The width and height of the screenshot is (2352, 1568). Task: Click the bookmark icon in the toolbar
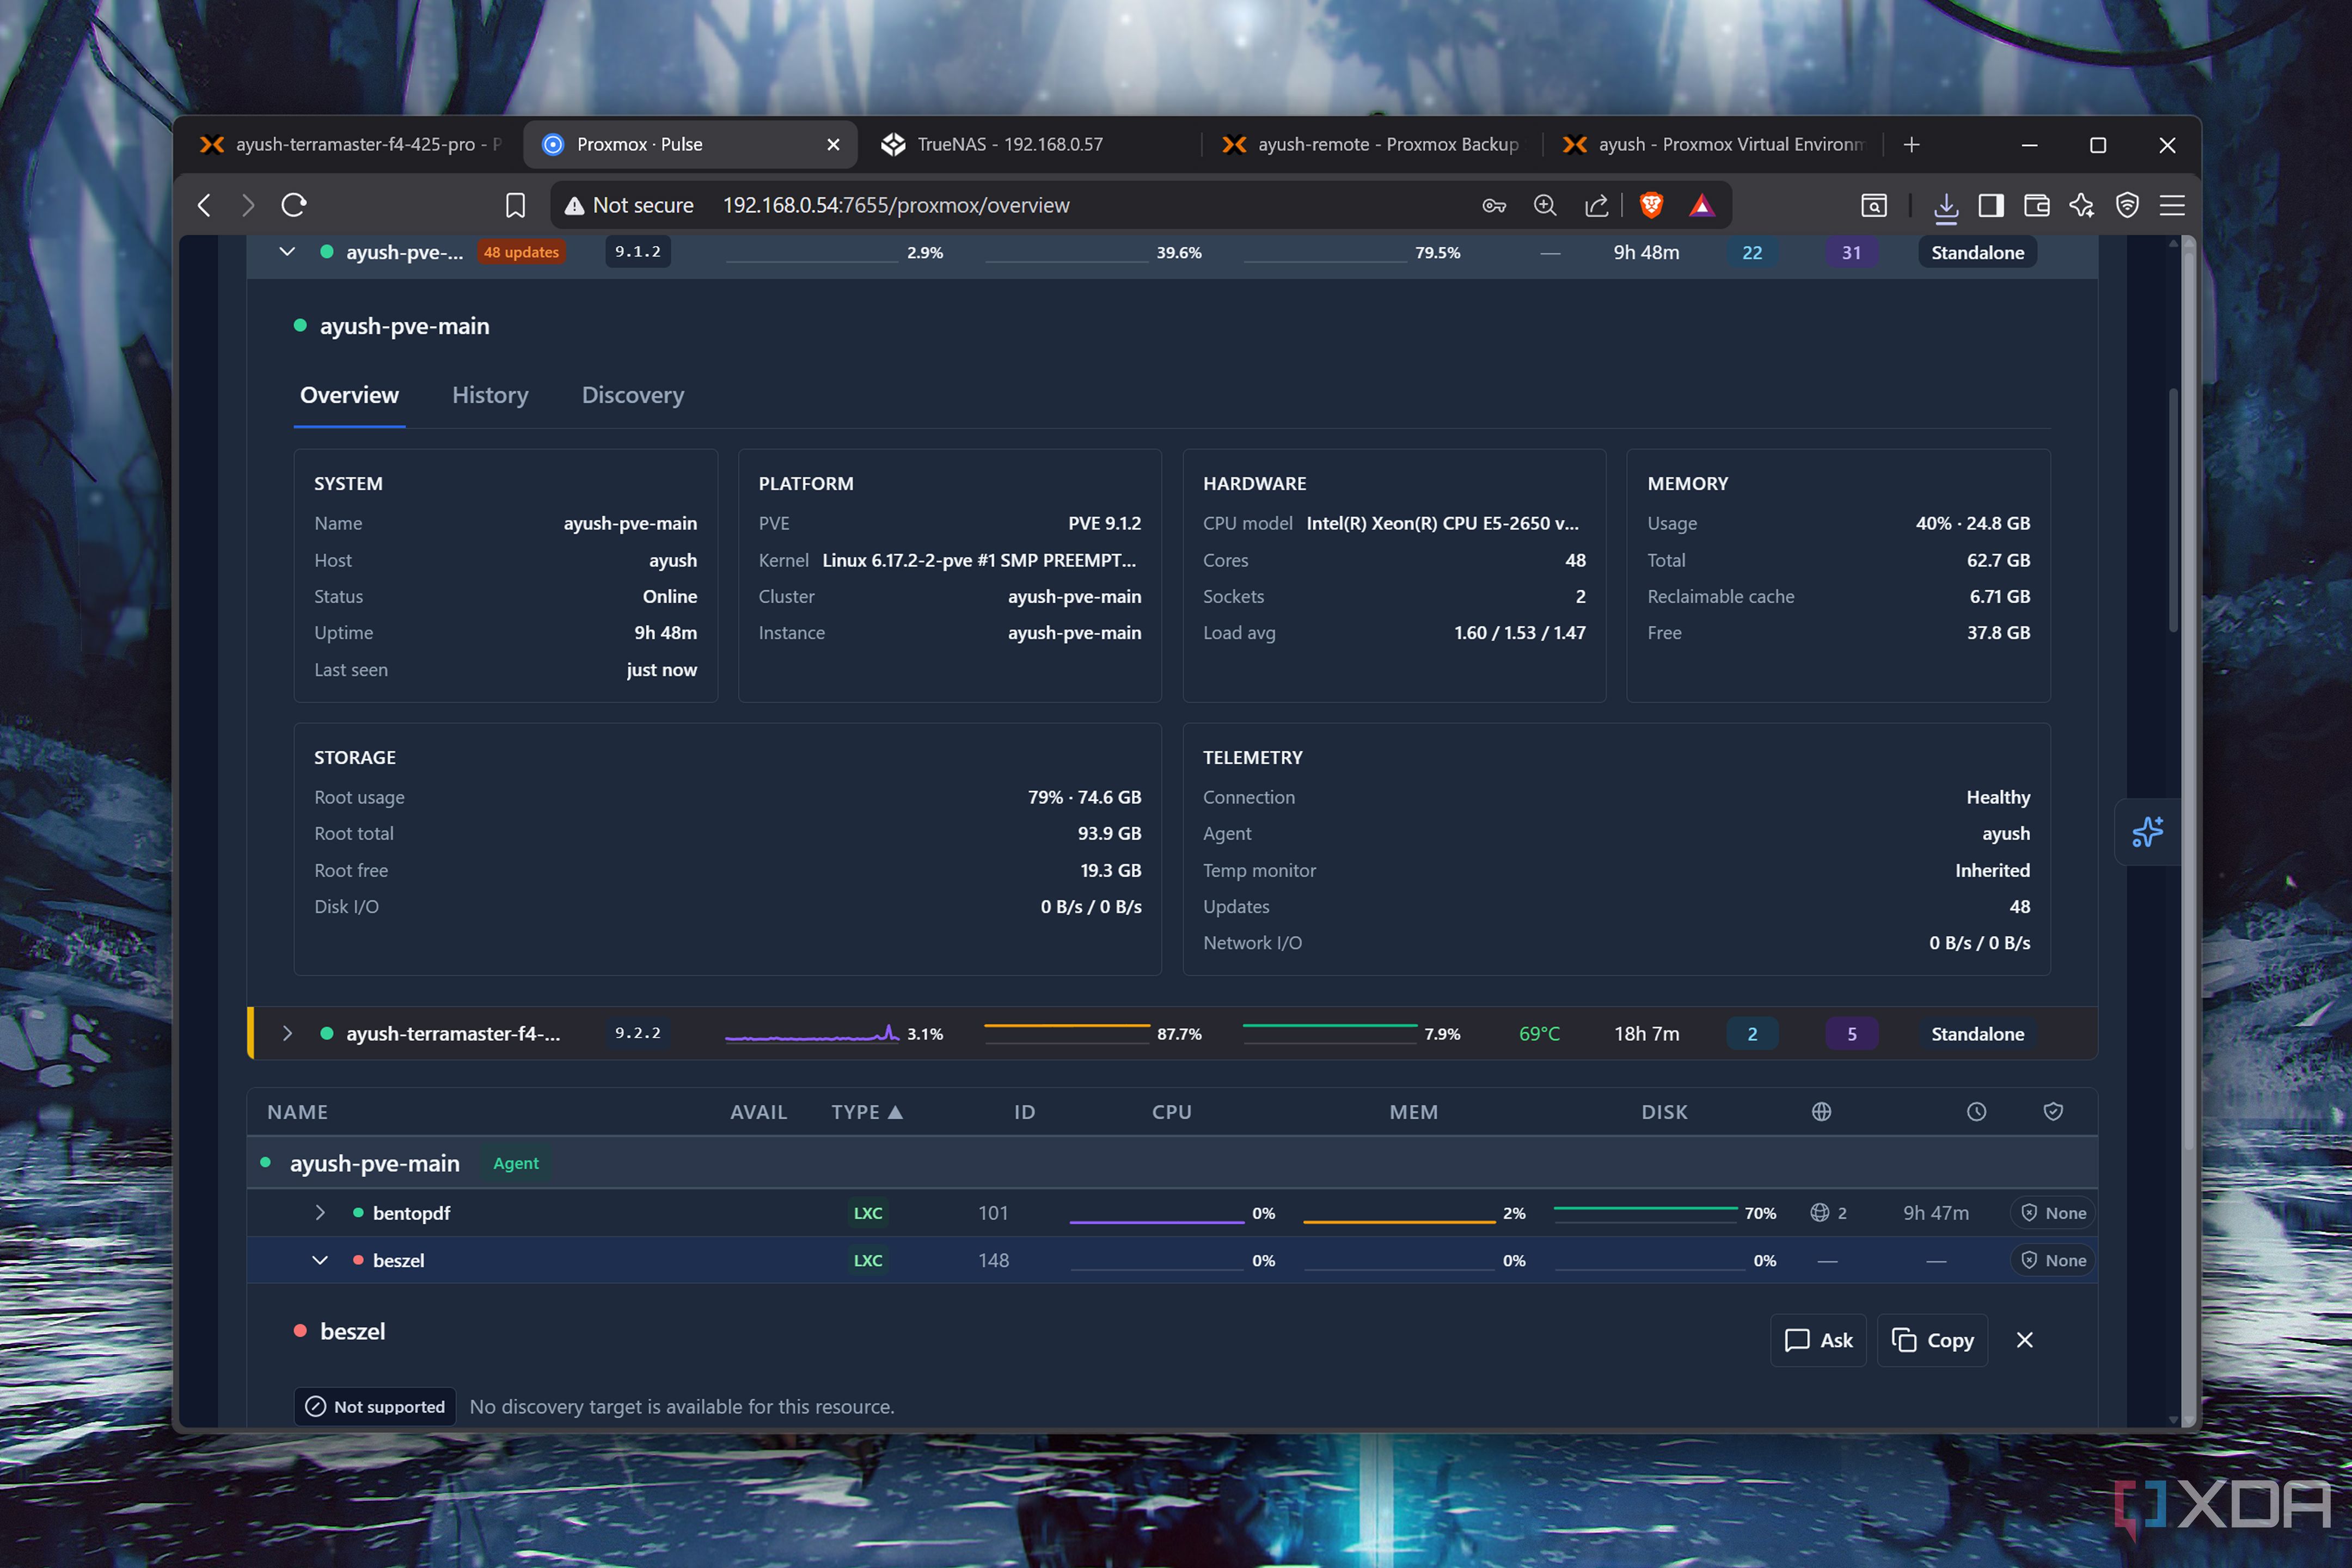(x=515, y=205)
